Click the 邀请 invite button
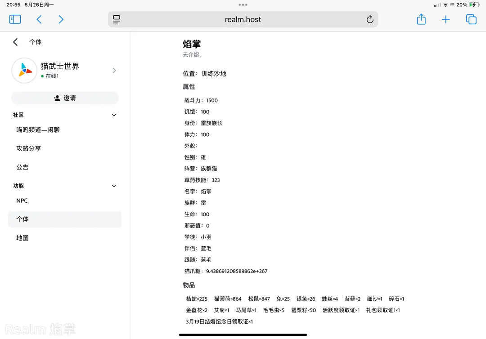 coord(65,98)
